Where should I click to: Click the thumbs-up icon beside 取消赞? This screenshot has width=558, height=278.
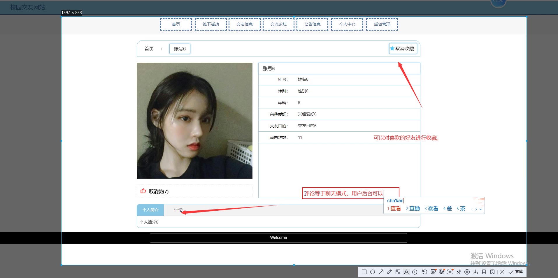143,191
